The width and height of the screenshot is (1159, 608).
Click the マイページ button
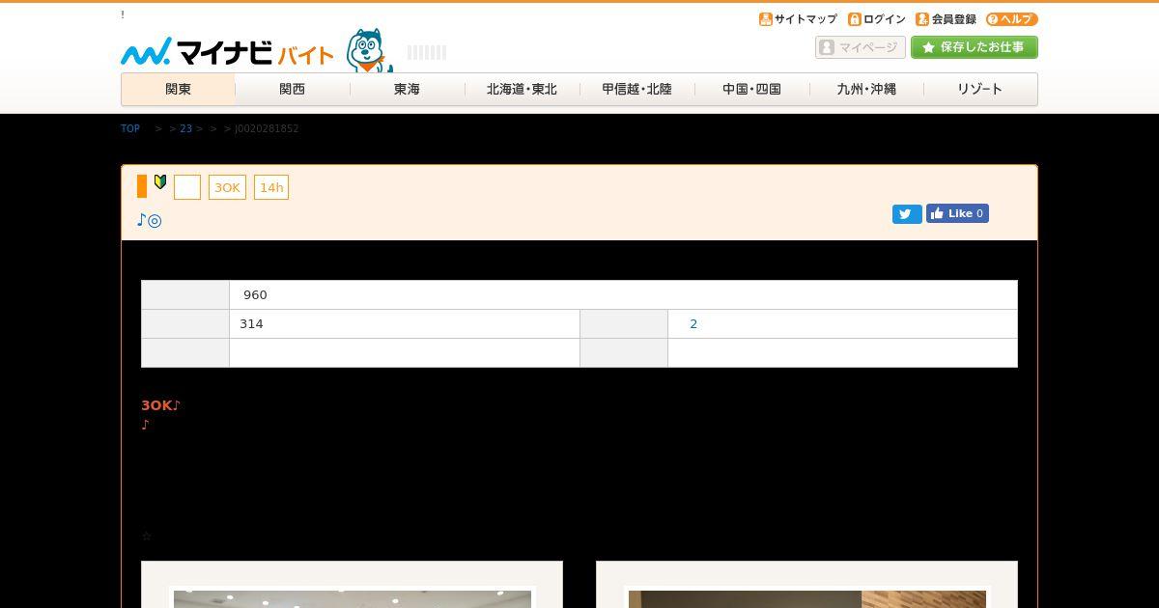[861, 47]
